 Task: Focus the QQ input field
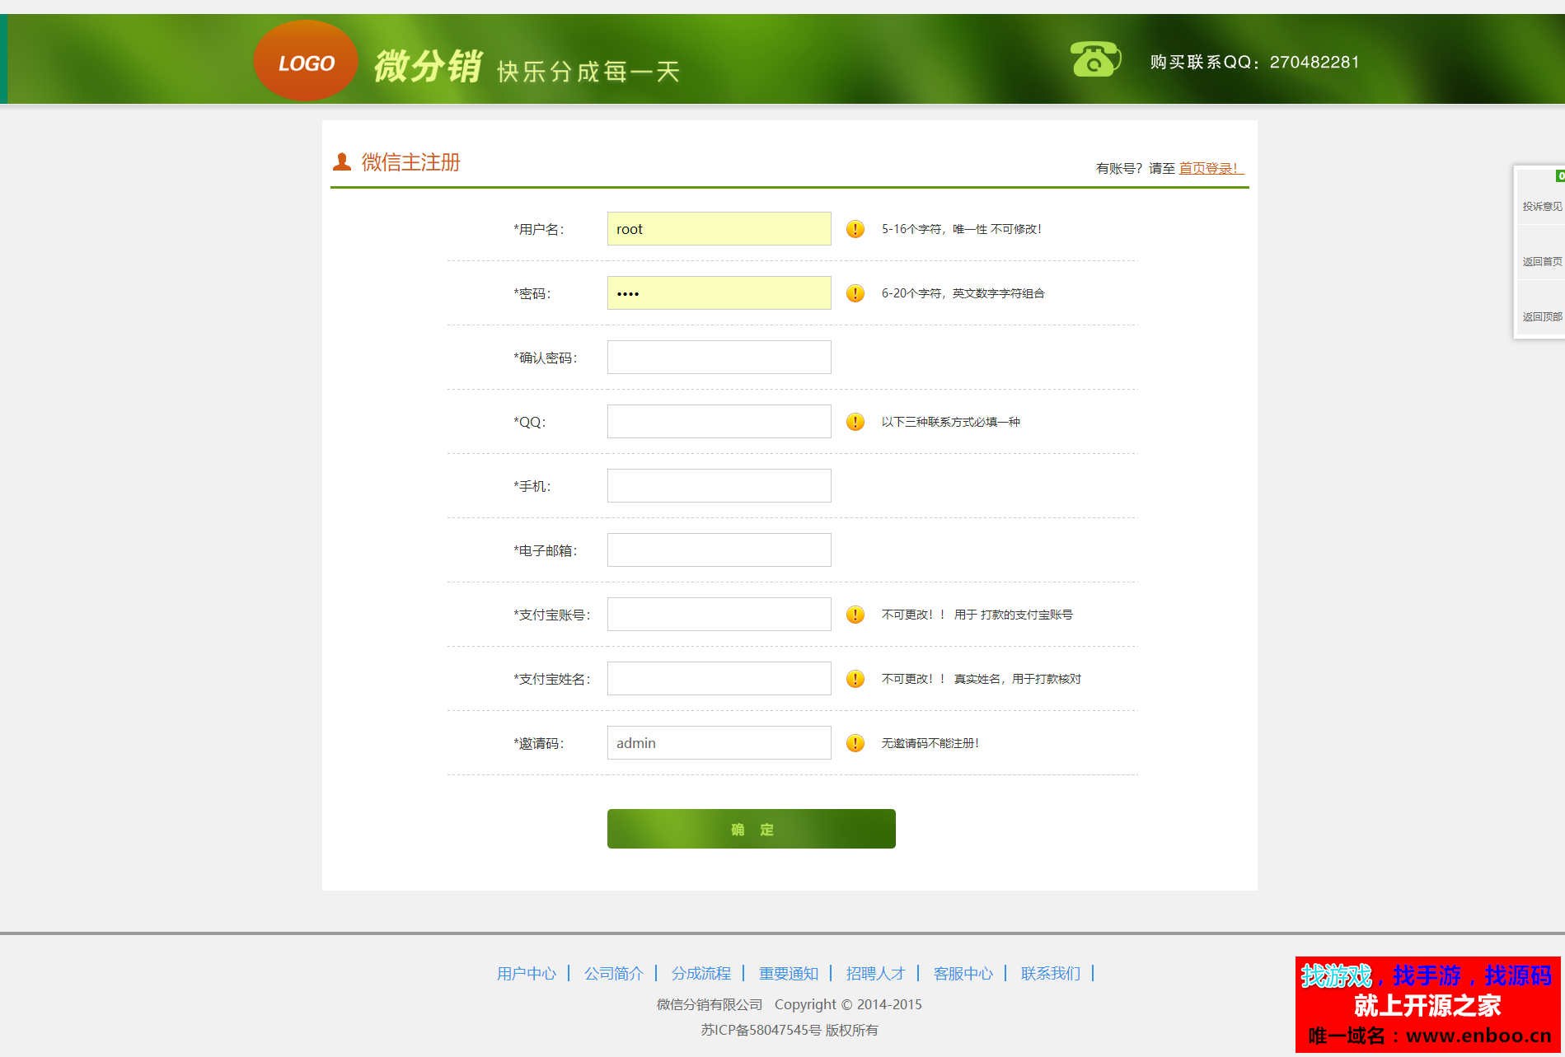tap(719, 422)
